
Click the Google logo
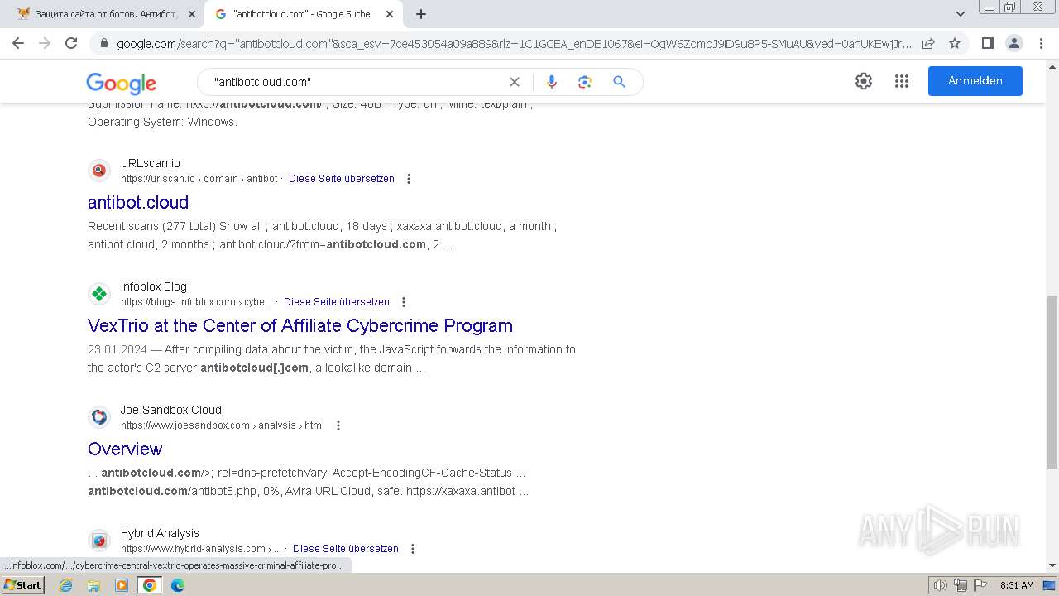coord(121,83)
